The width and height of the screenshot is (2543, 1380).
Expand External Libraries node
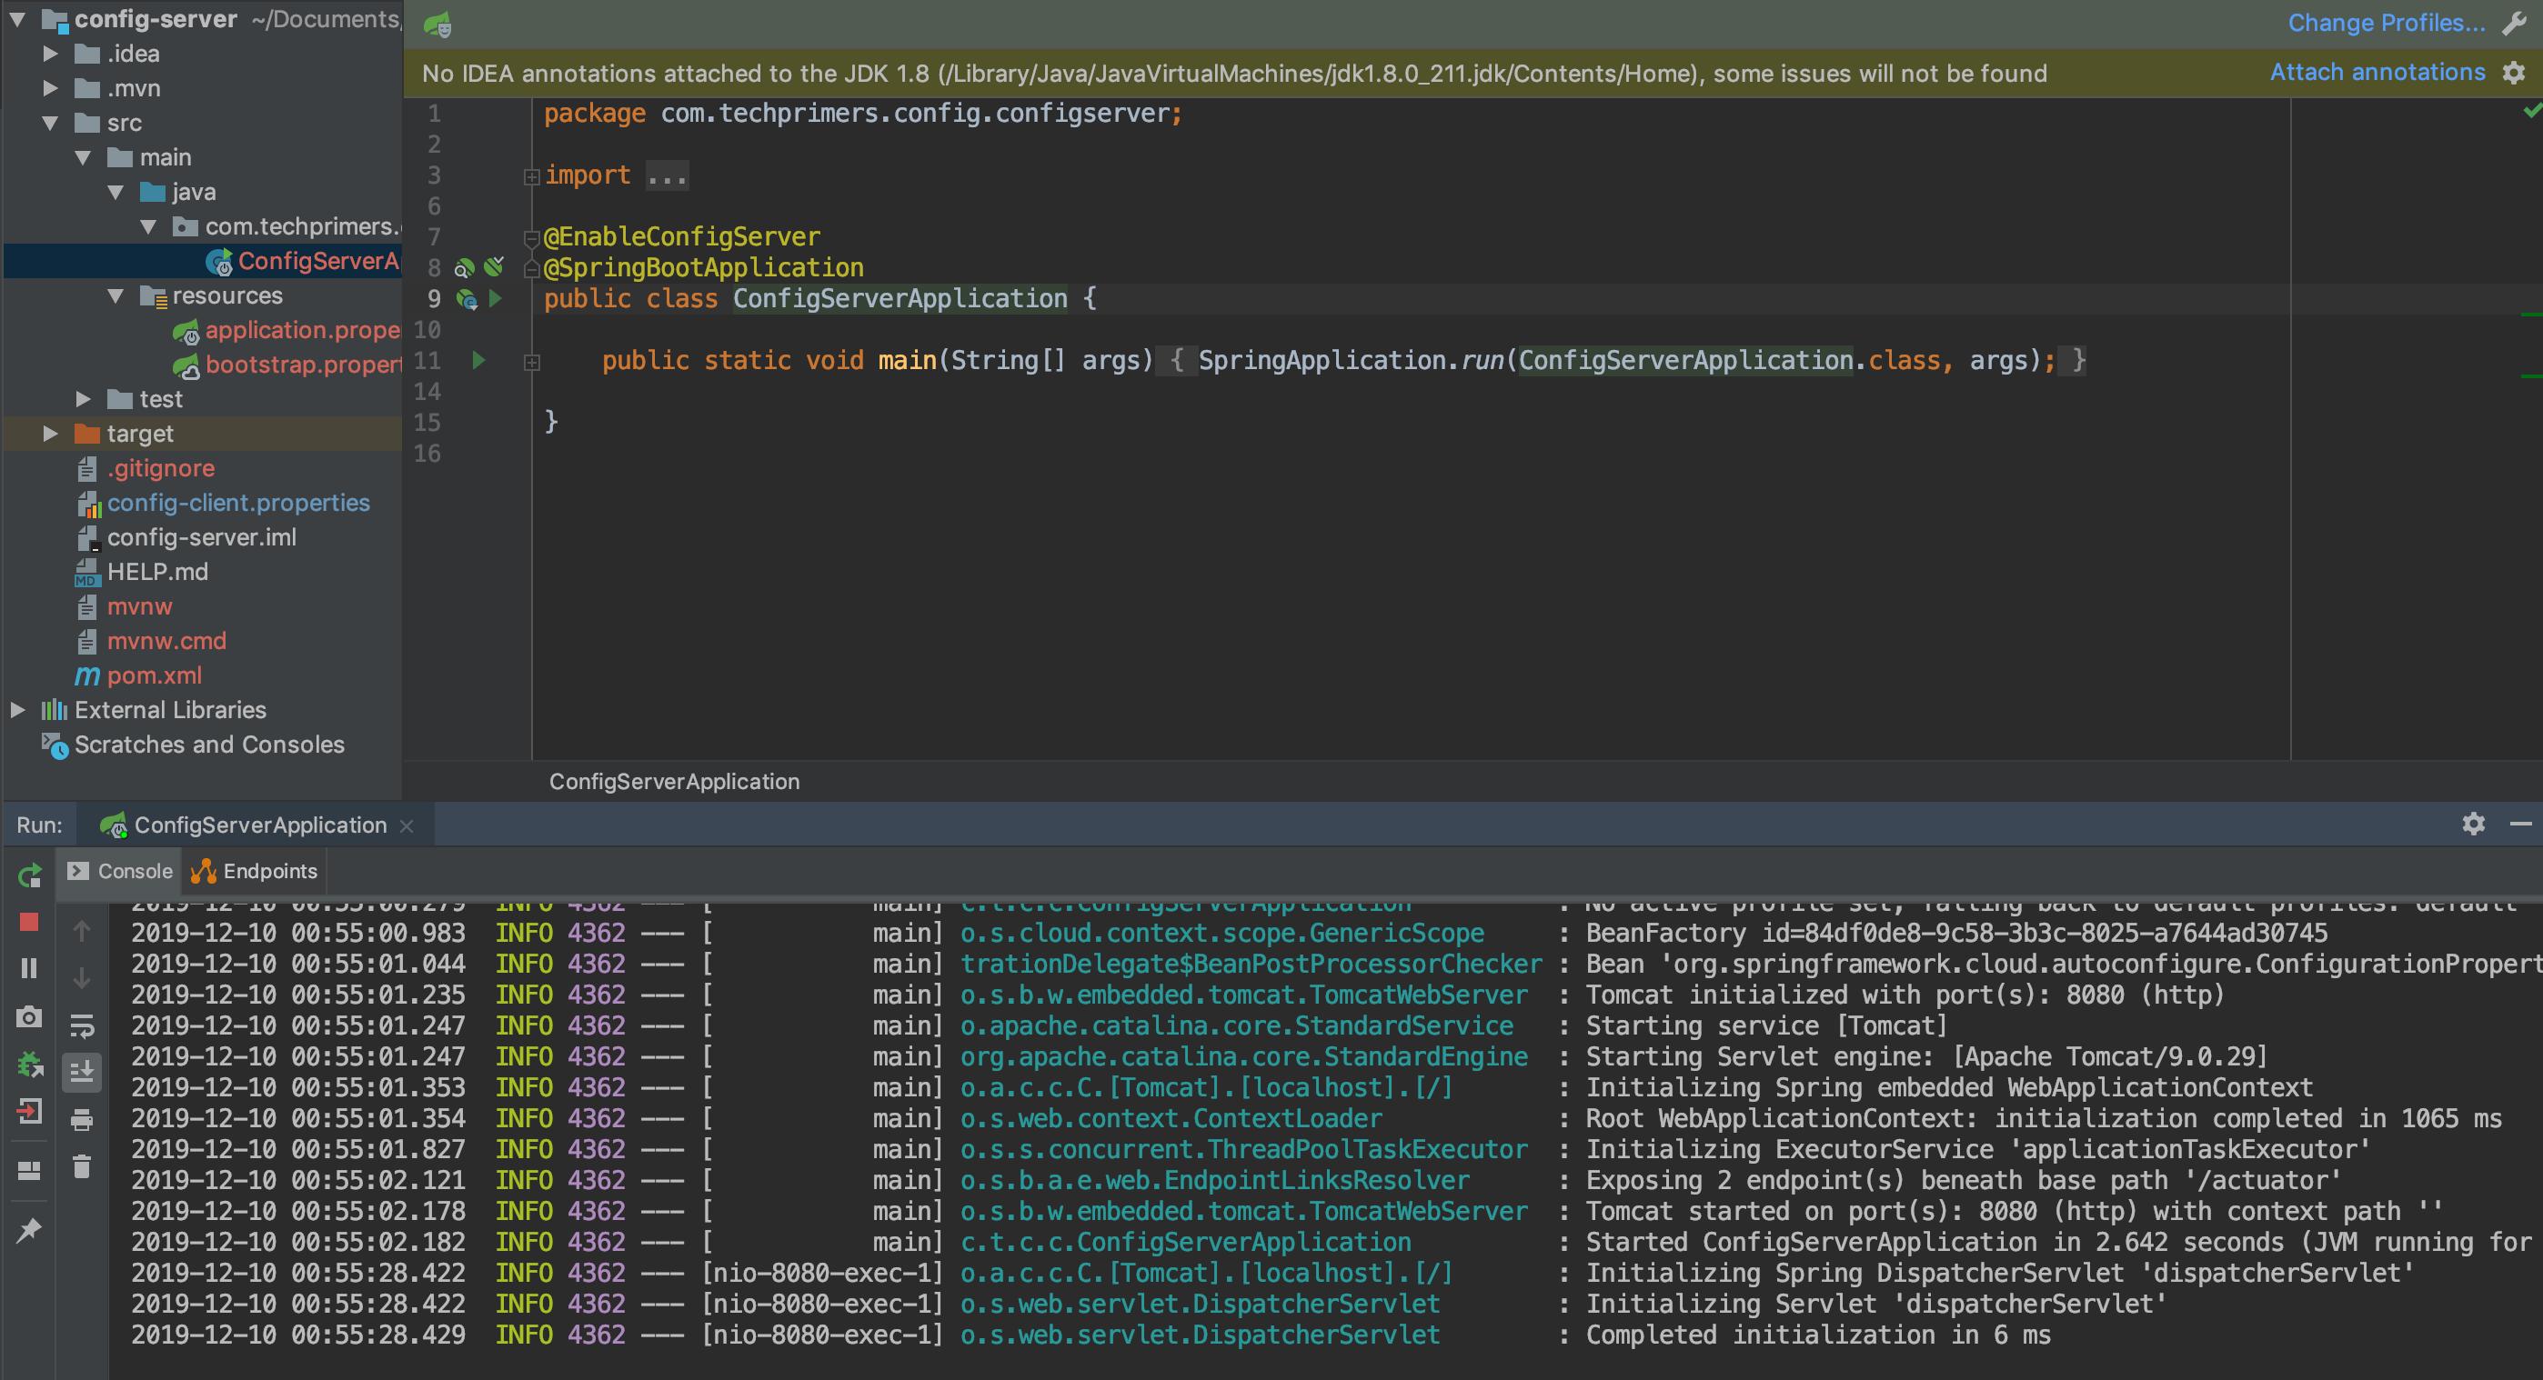(16, 709)
